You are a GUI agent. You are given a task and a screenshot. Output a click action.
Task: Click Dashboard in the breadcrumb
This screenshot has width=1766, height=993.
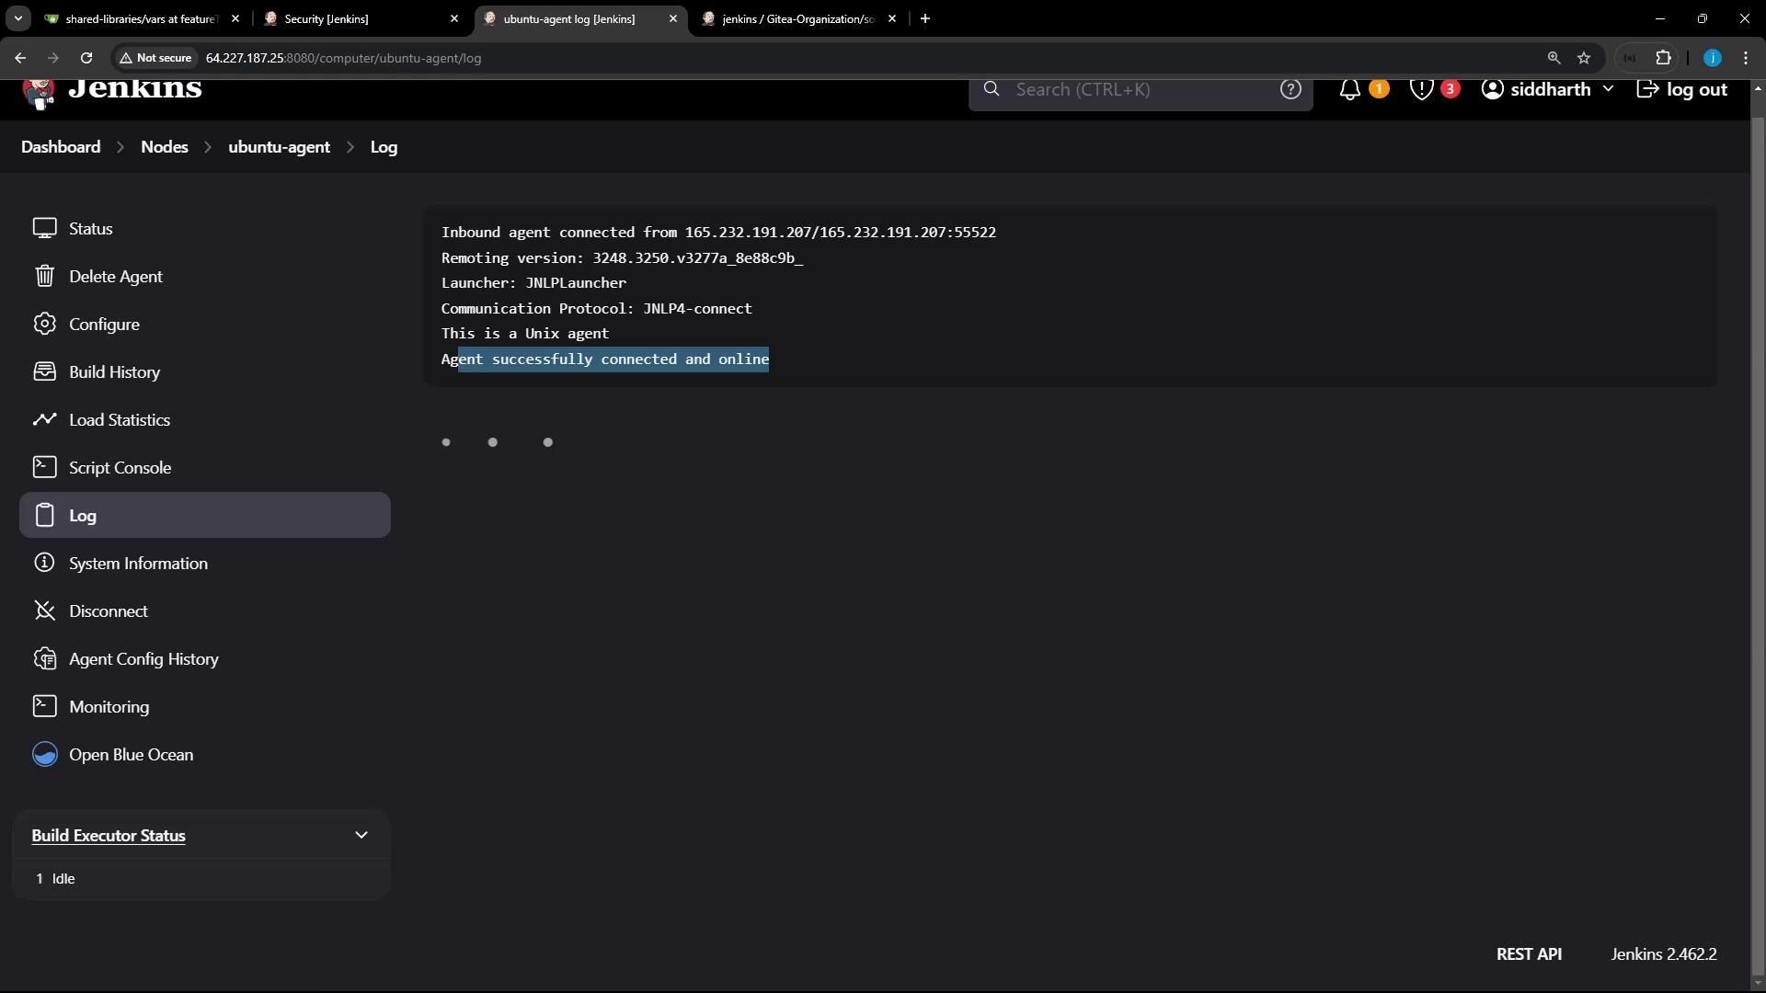(61, 147)
